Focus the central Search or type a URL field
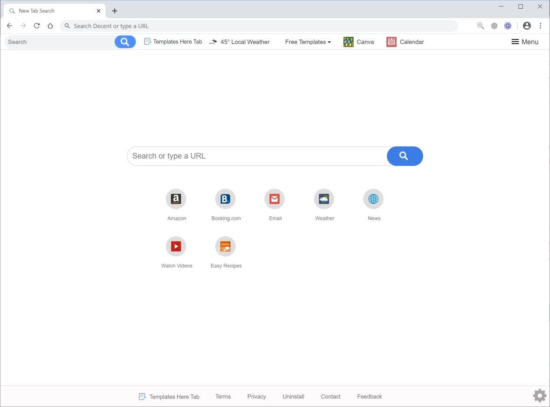 [257, 156]
